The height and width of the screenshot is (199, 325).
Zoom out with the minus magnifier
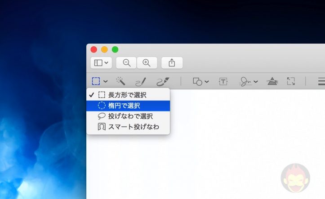126,63
